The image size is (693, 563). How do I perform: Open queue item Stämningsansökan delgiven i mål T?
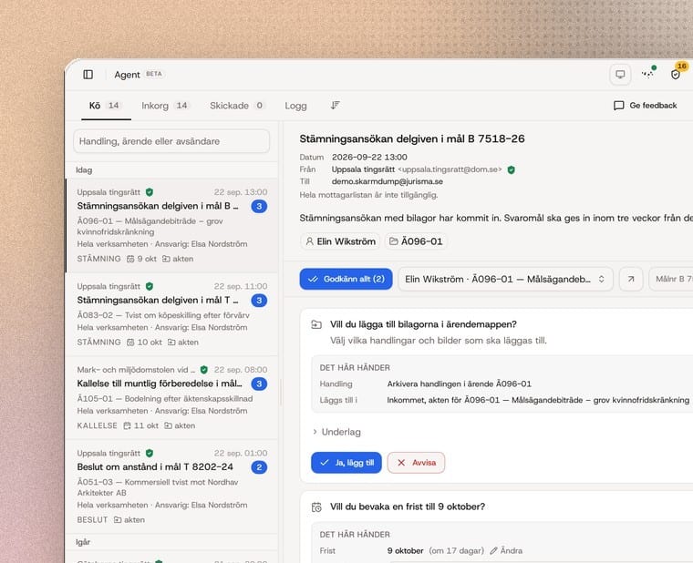pyautogui.click(x=171, y=314)
